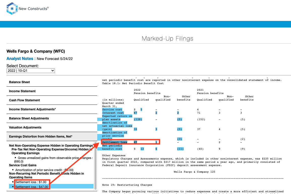Click 'Net Non-Operating Expense Hidden in Operating Earnings' heading
Screen dimensions: 291x194
click(x=51, y=146)
